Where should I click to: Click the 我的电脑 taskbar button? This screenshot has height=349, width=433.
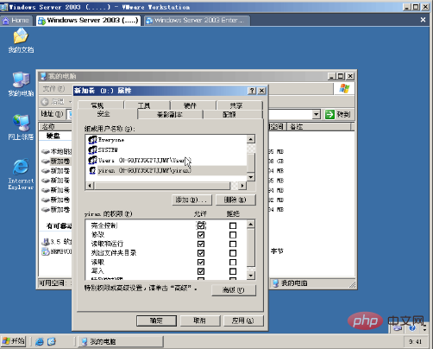click(121, 341)
